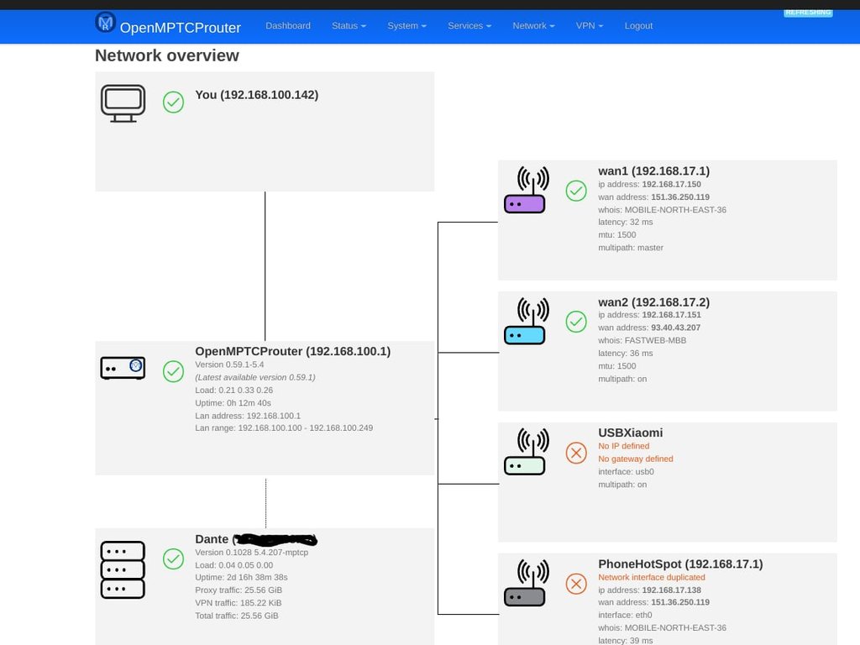Viewport: 860px width, 645px height.
Task: Click the interface: eth0 line
Action: point(625,616)
